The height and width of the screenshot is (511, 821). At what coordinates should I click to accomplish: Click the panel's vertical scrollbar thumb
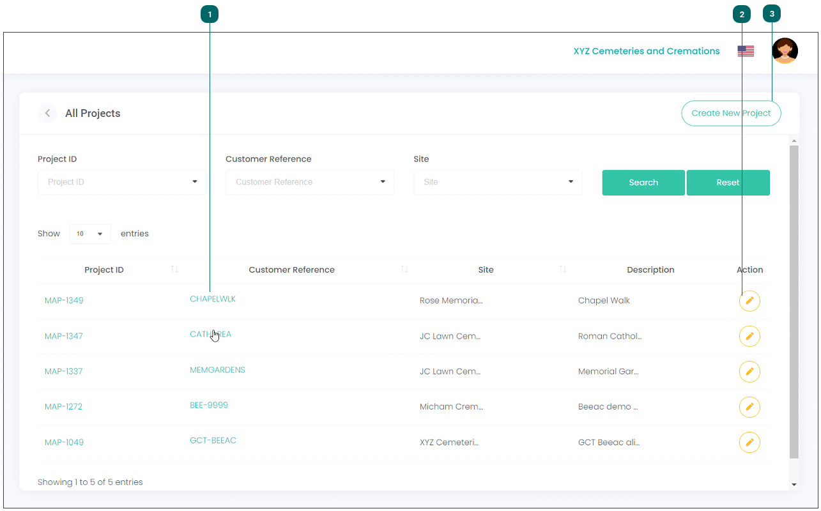pyautogui.click(x=794, y=301)
